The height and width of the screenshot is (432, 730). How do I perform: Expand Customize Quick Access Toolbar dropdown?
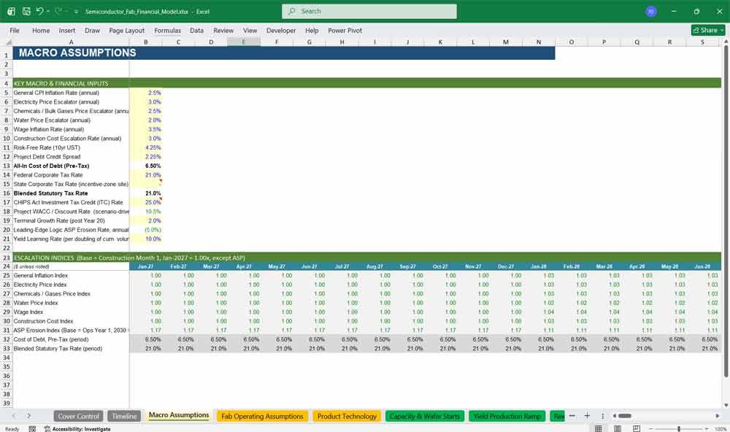coord(76,11)
